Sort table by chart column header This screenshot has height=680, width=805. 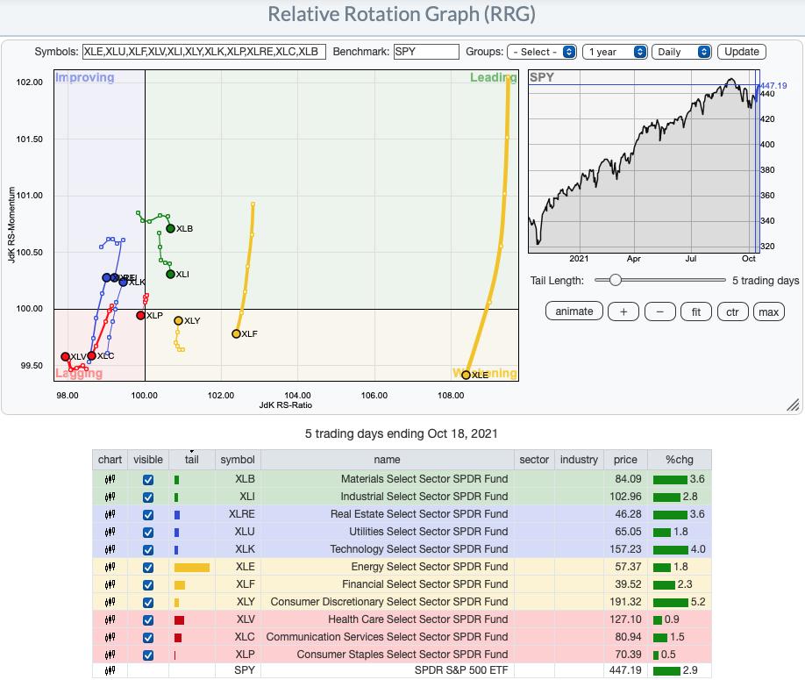[x=110, y=460]
